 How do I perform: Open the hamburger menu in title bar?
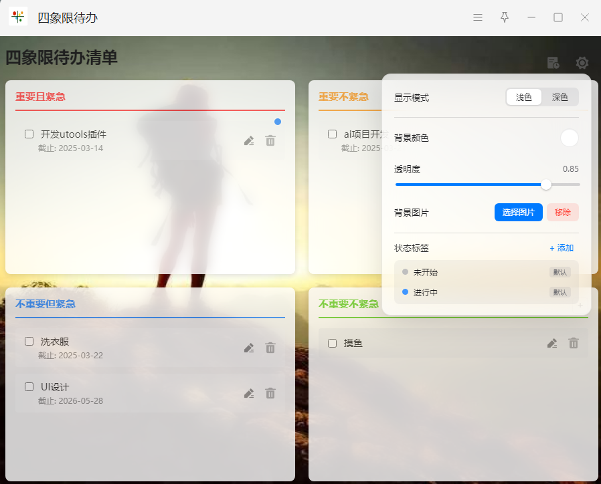pos(478,17)
